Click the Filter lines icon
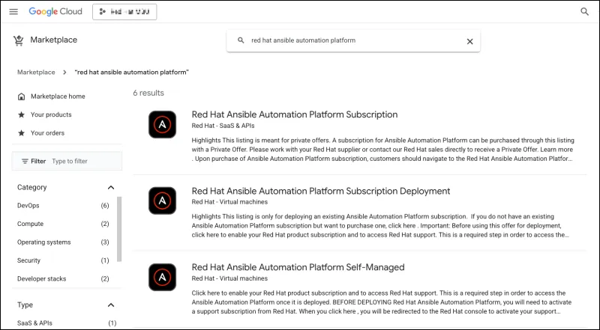The height and width of the screenshot is (330, 600). tap(25, 161)
